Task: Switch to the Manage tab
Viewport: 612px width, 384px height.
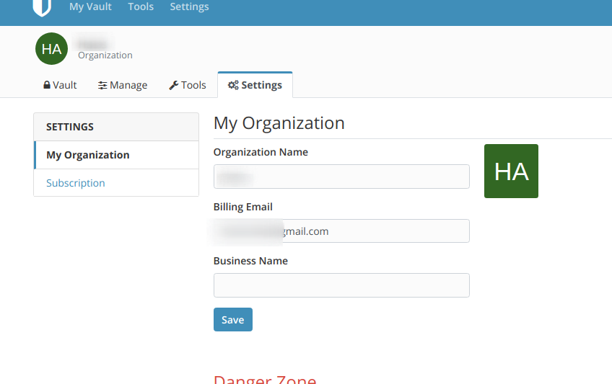Action: pos(123,85)
